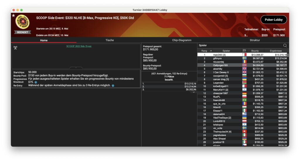300x161 pixels.
Task: Click the favorite star icon
Action: (x=13, y=15)
